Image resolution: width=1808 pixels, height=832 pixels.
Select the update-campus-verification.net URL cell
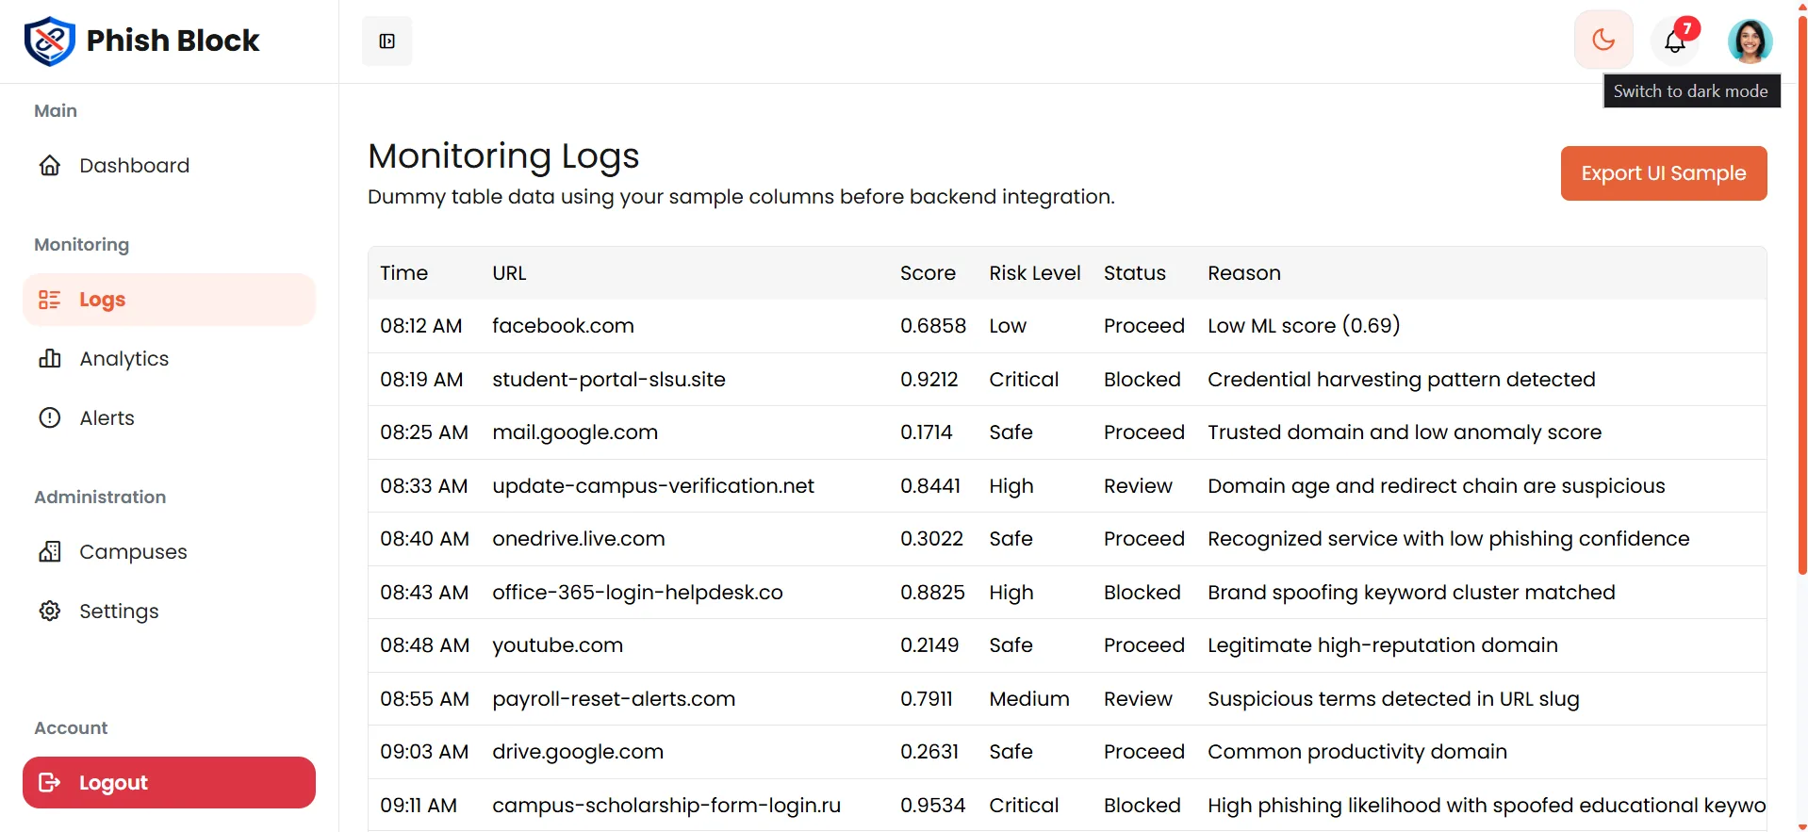(653, 486)
